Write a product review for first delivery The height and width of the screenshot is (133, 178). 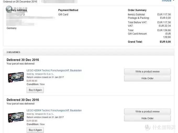pos(147,71)
